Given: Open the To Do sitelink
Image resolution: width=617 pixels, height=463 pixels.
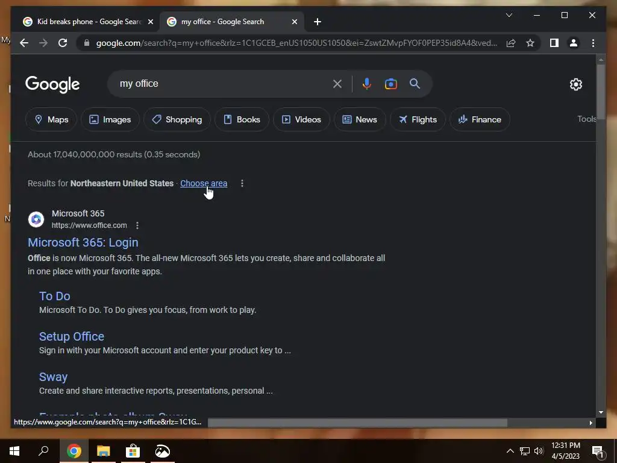Looking at the screenshot, I should point(55,296).
